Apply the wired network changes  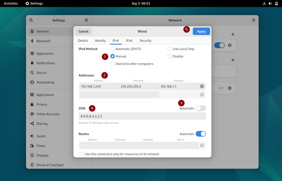click(x=201, y=31)
